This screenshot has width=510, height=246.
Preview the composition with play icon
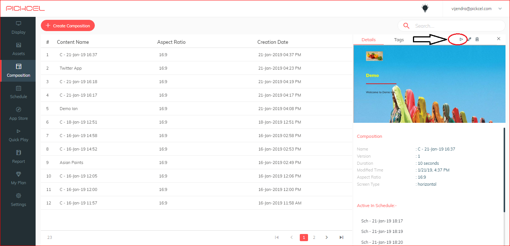point(461,39)
